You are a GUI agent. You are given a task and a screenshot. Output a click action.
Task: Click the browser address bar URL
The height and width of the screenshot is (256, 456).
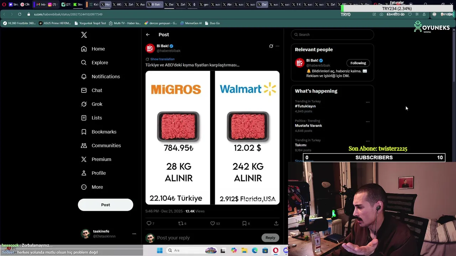(68, 14)
